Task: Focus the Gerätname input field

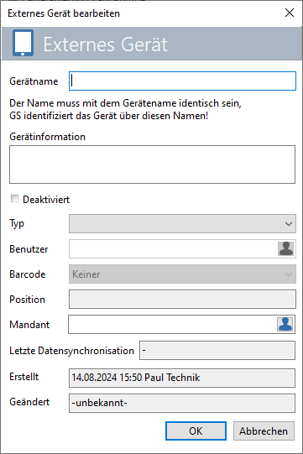Action: coord(182,81)
